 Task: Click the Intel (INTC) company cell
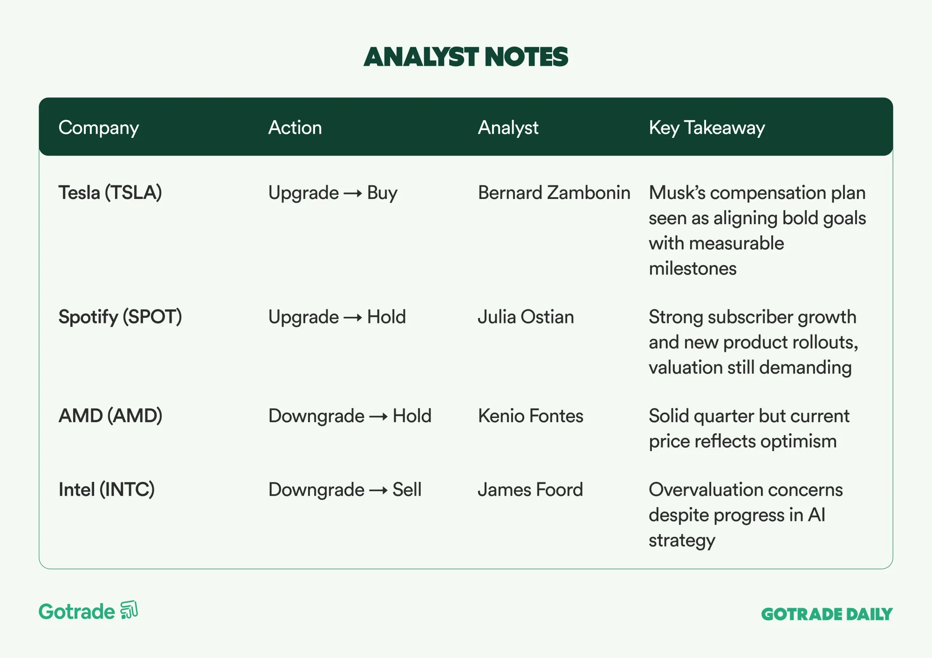click(x=107, y=489)
